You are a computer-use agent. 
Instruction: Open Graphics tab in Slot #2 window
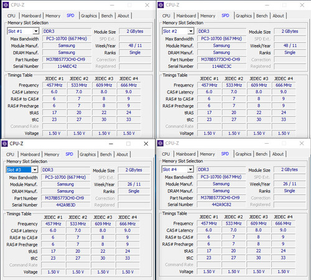(x=244, y=16)
